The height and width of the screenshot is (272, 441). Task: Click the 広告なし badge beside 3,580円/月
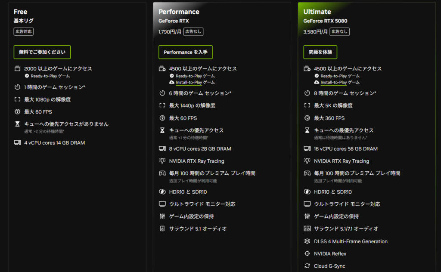pos(340,31)
